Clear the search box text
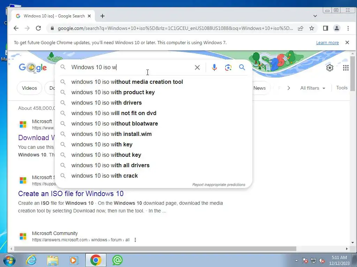 197,67
